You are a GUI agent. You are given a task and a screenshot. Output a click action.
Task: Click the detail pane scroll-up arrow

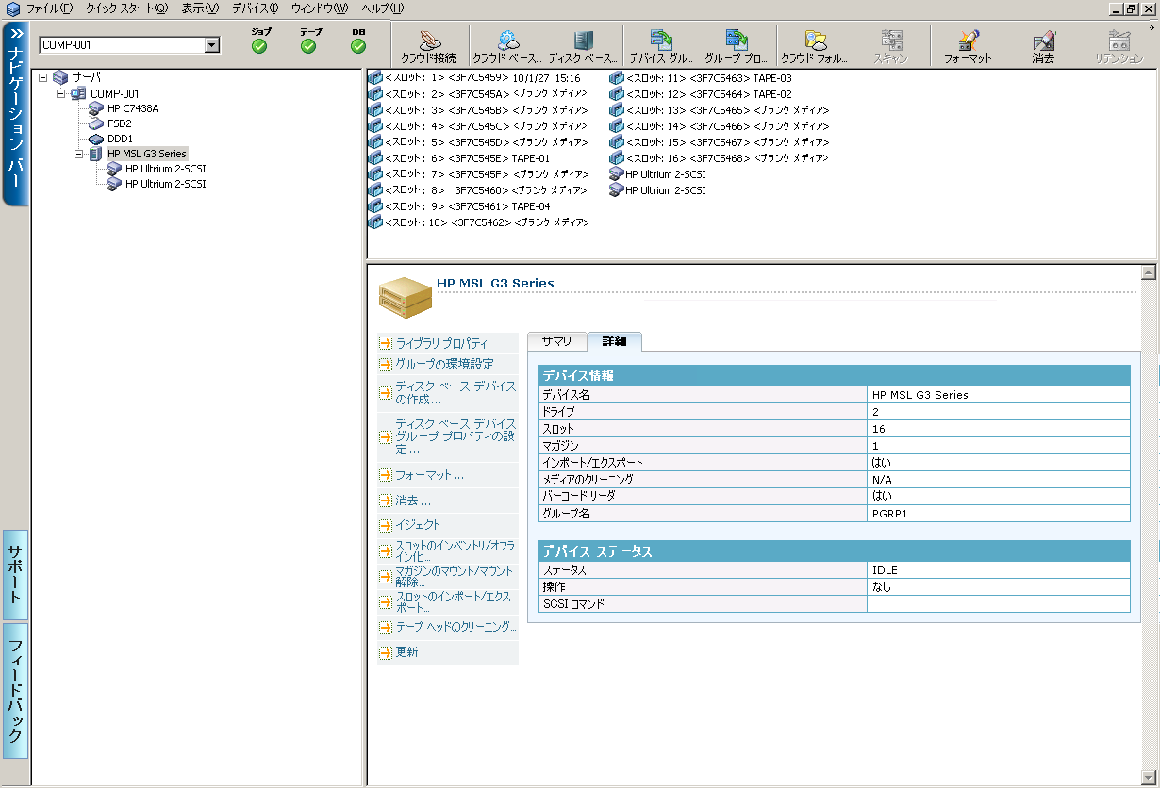tap(1148, 273)
